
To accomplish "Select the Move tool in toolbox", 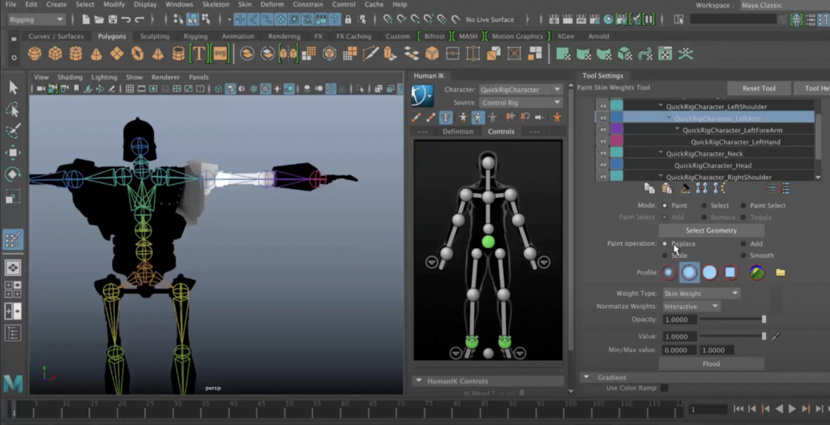I will tap(13, 152).
